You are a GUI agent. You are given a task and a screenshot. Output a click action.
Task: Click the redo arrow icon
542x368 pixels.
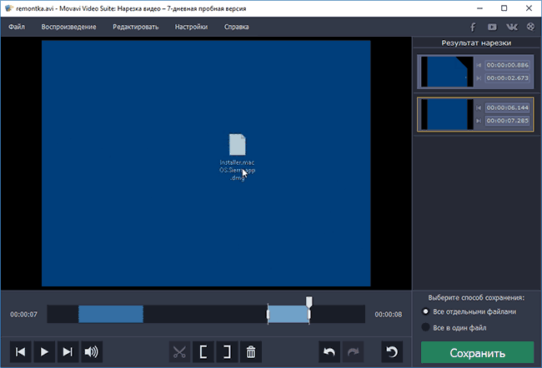point(354,352)
